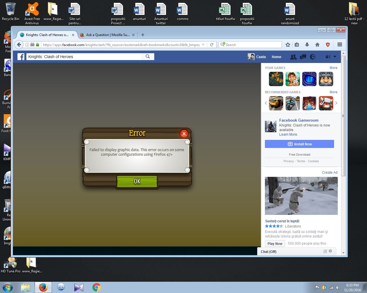367x293 pixels.
Task: Close the Error dialog with red X
Action: coord(184,133)
